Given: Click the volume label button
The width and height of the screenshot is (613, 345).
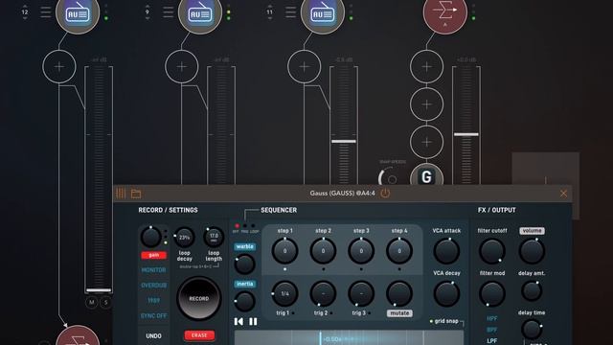Looking at the screenshot, I should click(x=532, y=231).
